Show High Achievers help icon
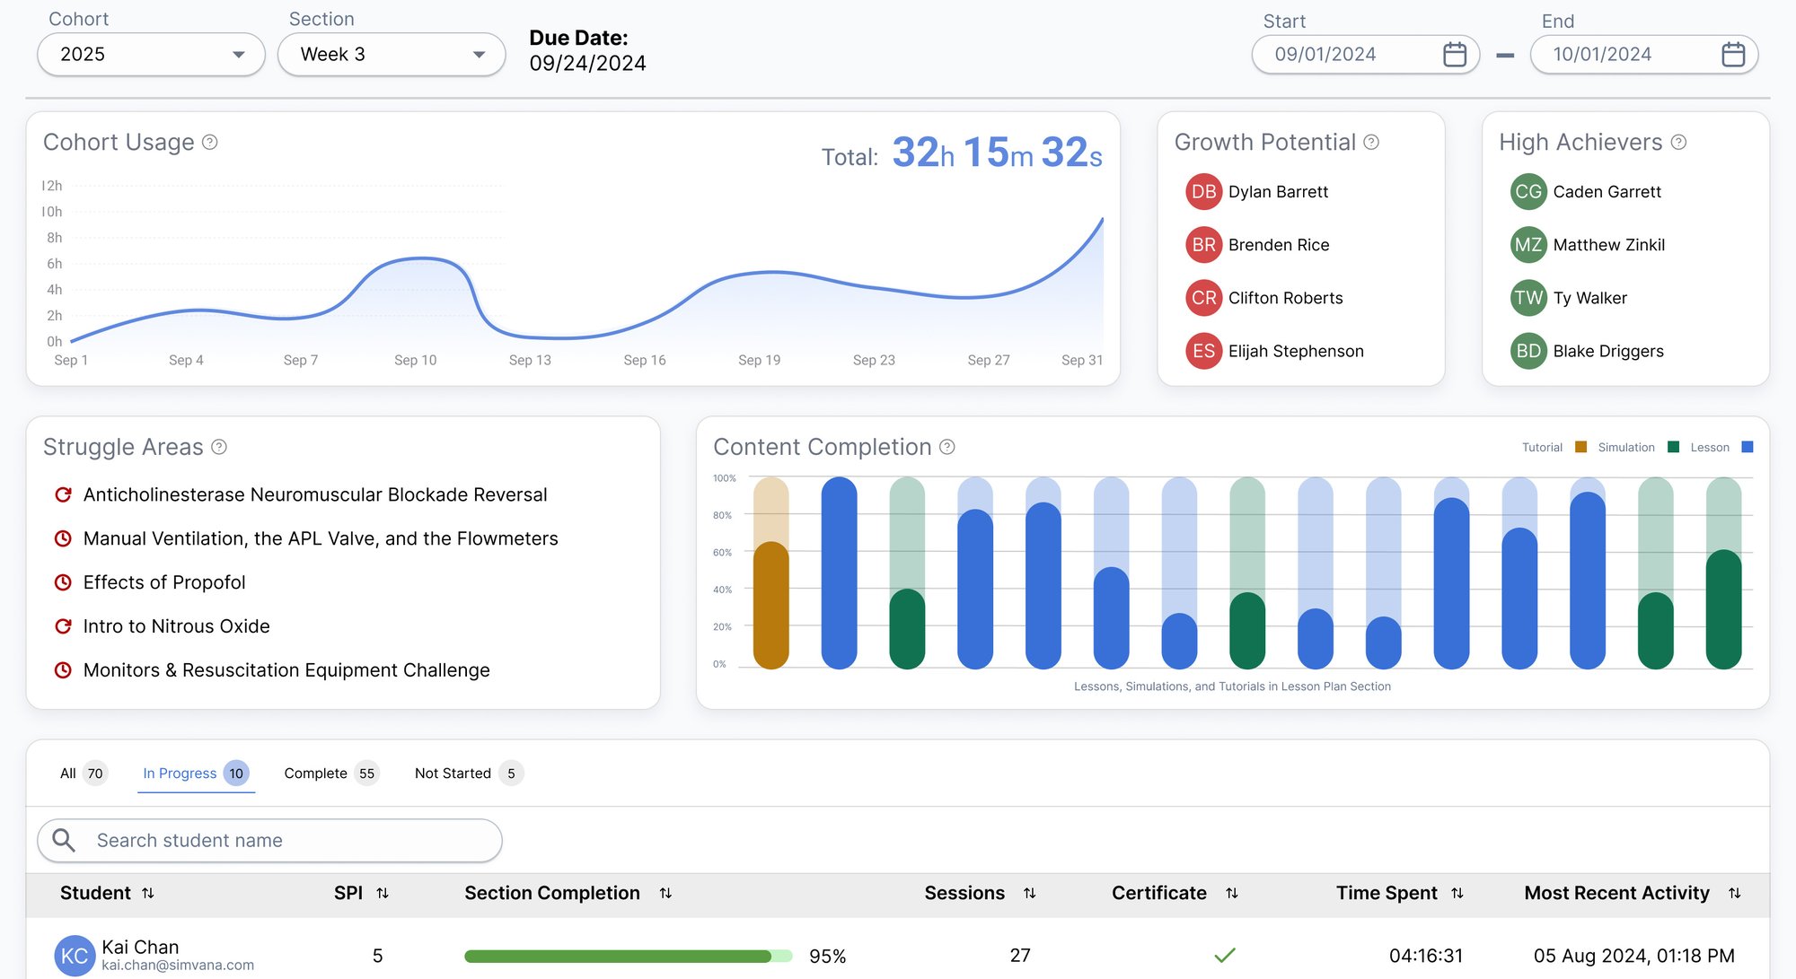 click(1678, 142)
